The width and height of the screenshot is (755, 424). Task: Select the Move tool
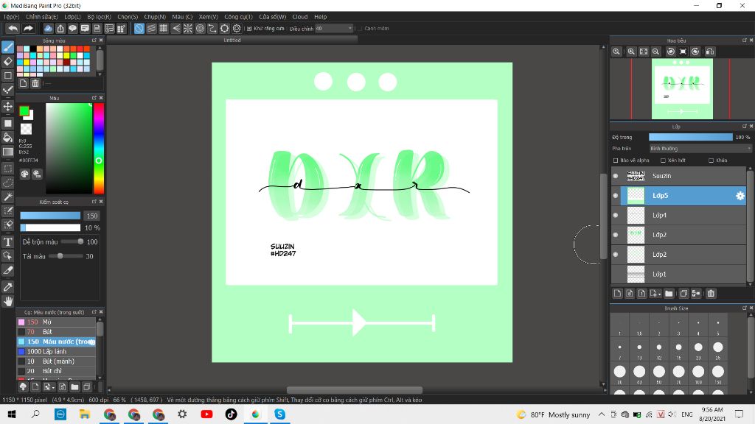tap(7, 106)
